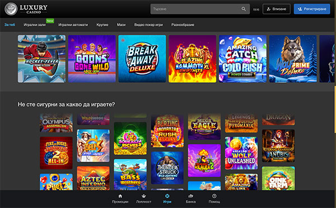This screenshot has height=208, width=336.
Task: Open the Squealin' Riches 2 thumbnail
Action: coord(130,139)
